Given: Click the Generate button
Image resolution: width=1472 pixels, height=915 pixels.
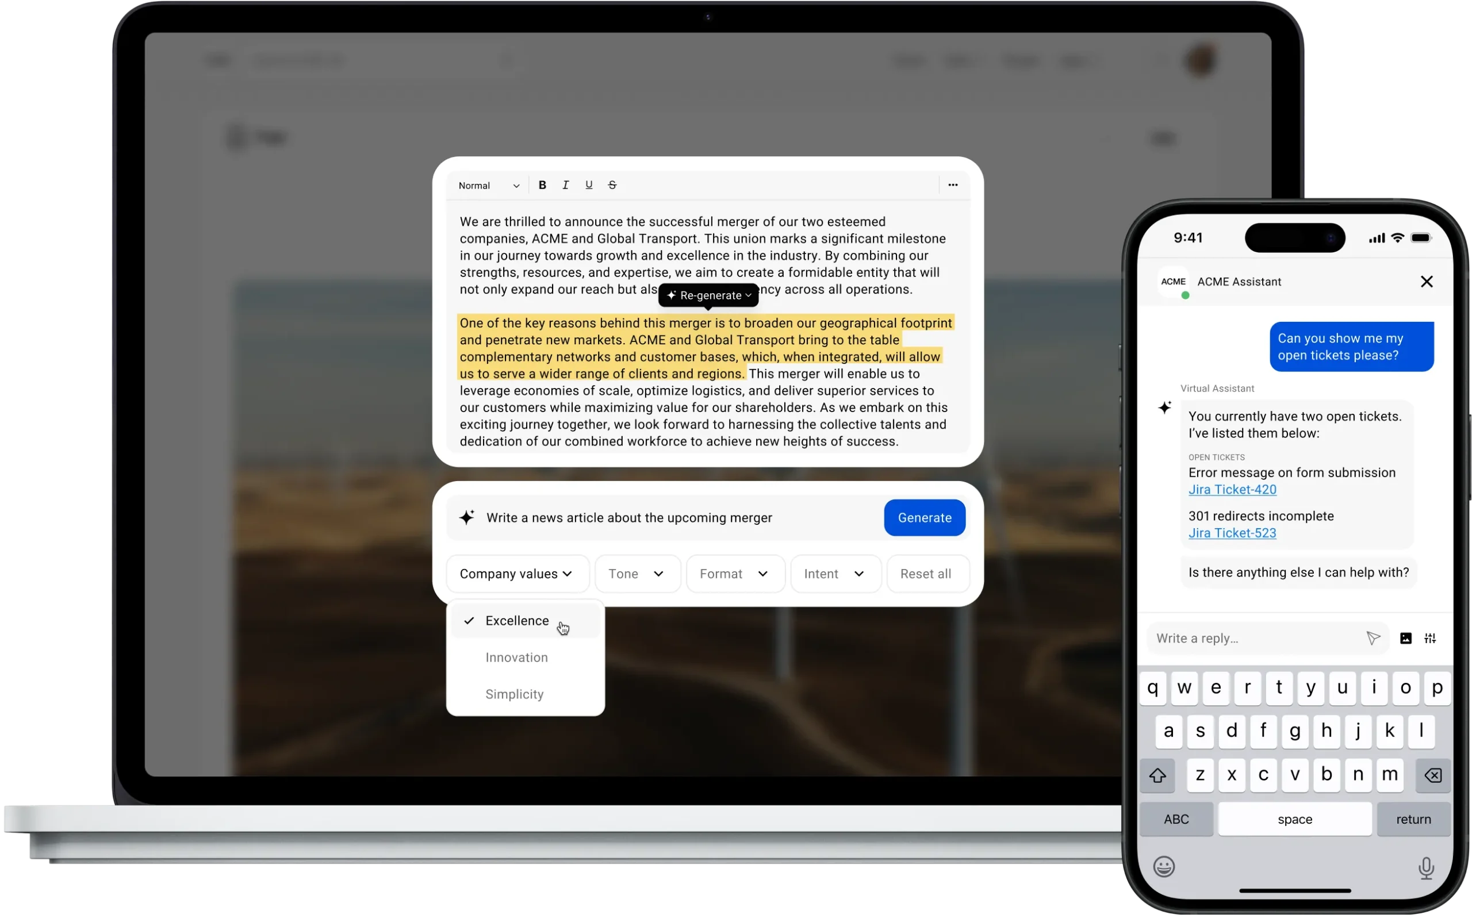Looking at the screenshot, I should 925,518.
